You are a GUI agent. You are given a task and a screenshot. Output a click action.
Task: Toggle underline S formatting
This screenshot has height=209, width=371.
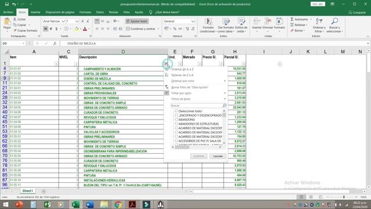point(56,29)
